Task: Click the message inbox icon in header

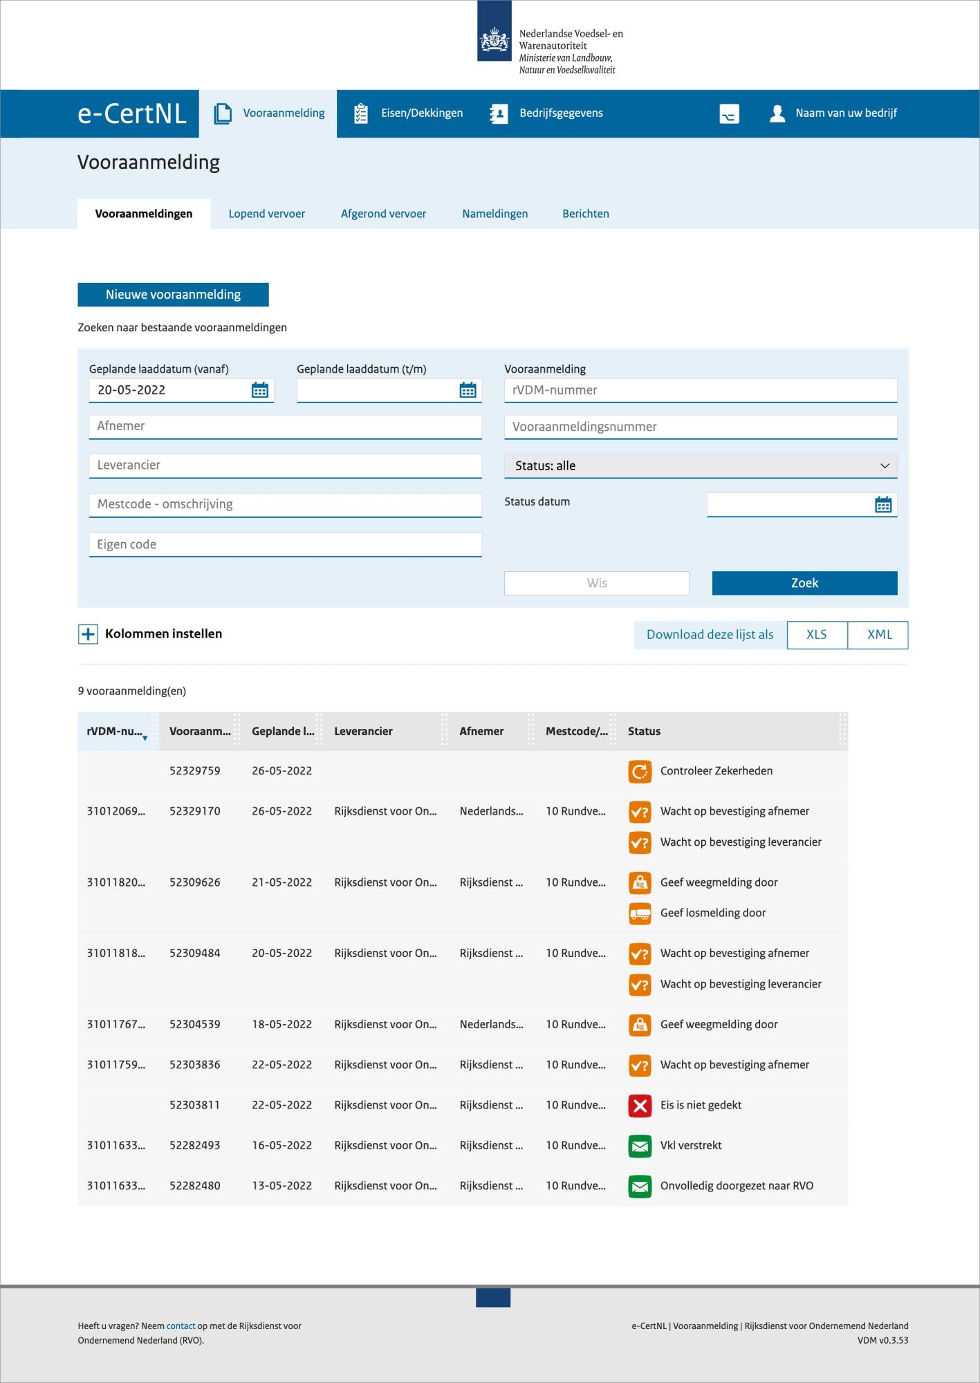Action: click(x=729, y=113)
